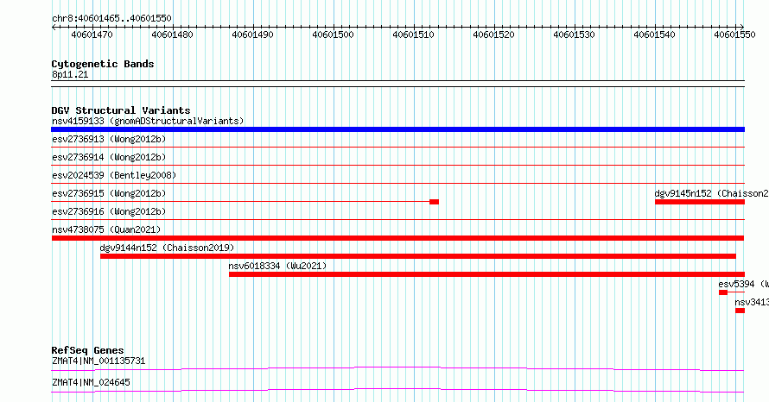Image resolution: width=769 pixels, height=402 pixels.
Task: Click the DGV Structural Variants track title
Action: click(x=121, y=110)
